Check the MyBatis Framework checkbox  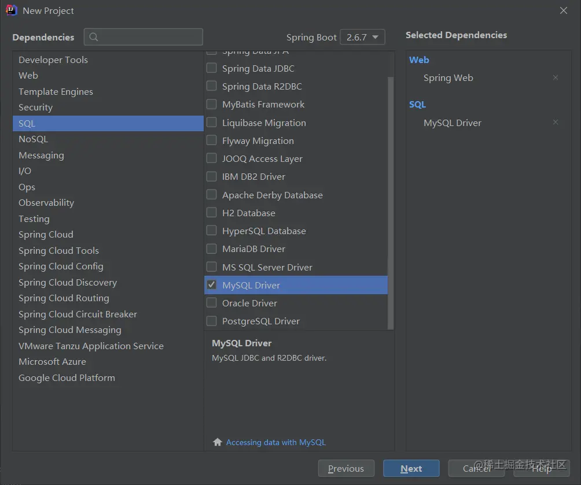coord(211,104)
